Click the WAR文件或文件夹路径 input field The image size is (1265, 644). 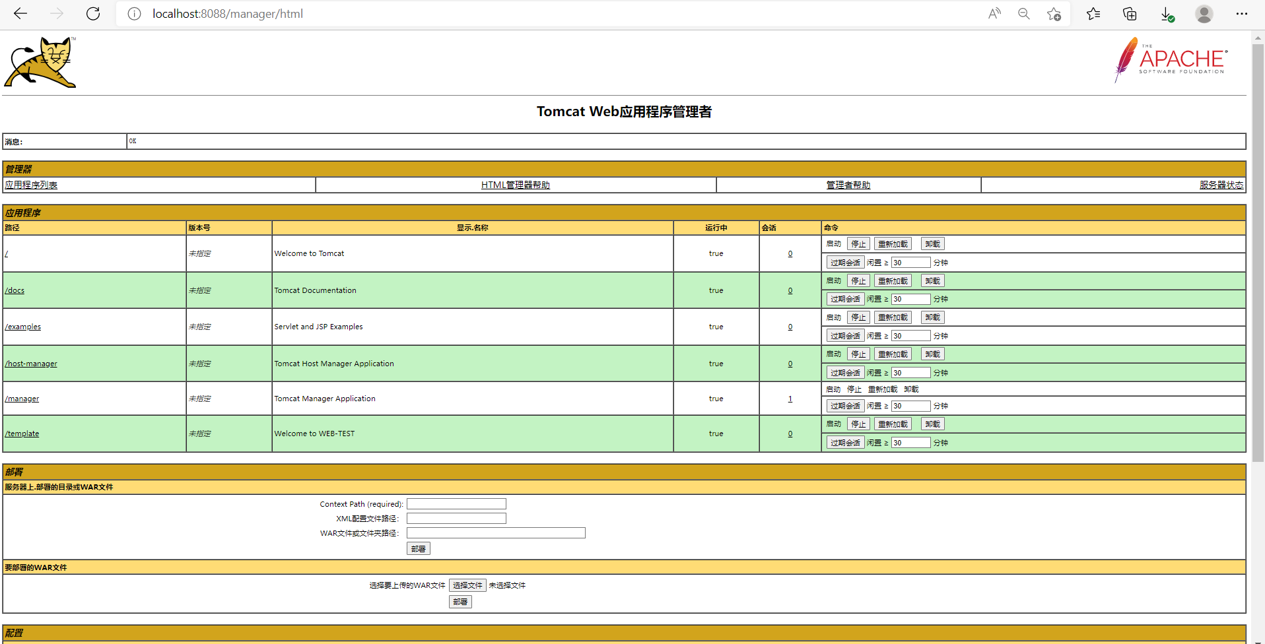pyautogui.click(x=496, y=533)
